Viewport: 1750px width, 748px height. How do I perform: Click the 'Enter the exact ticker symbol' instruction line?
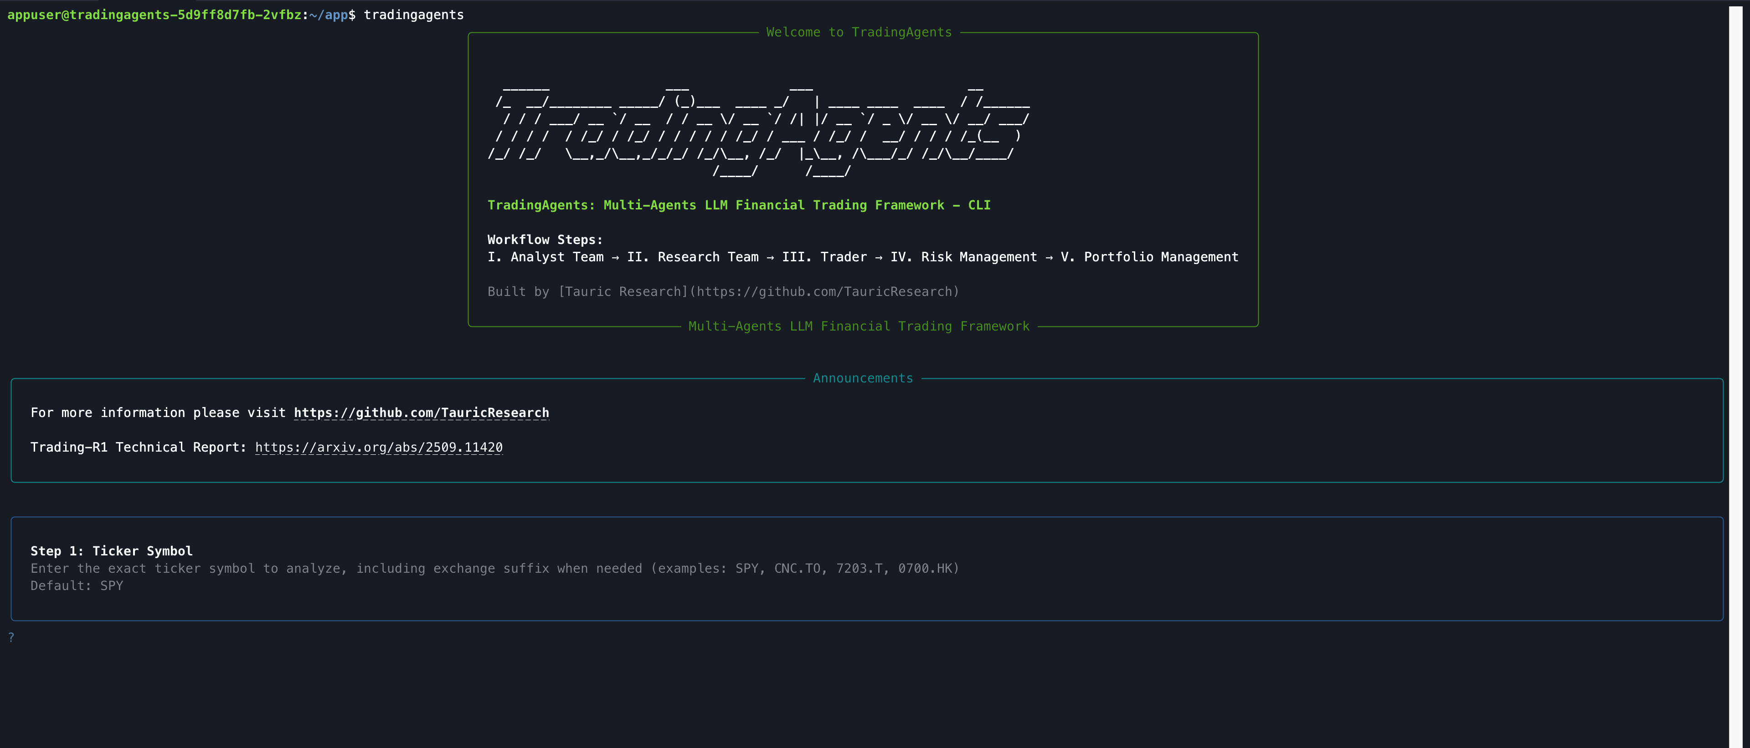point(494,568)
